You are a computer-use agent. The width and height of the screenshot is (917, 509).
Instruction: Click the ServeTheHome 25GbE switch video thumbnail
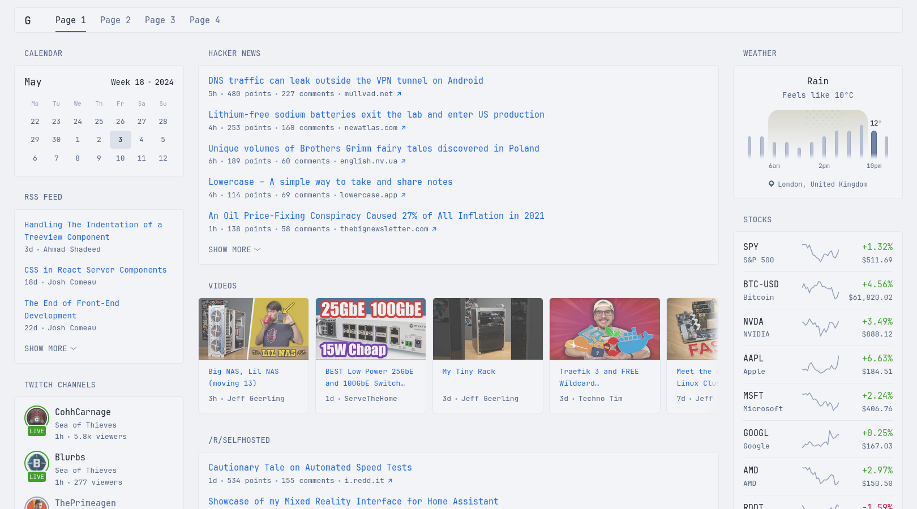pos(370,329)
